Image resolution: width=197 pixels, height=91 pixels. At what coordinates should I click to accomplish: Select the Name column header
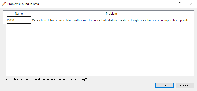(x=19, y=13)
